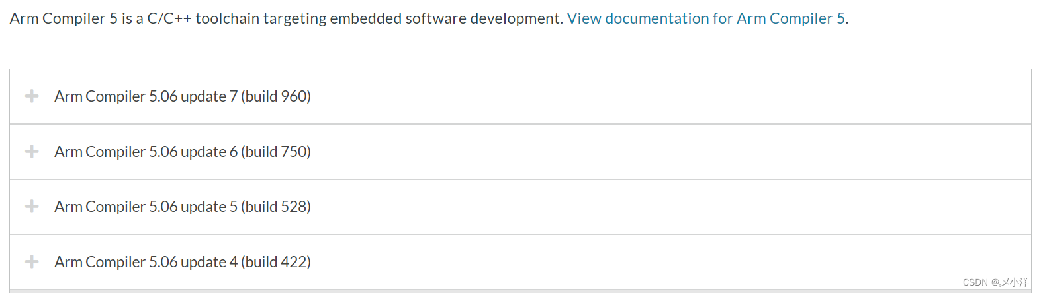Select Arm Compiler 5.06 update 7 (build 960) title
The image size is (1039, 293).
183,96
